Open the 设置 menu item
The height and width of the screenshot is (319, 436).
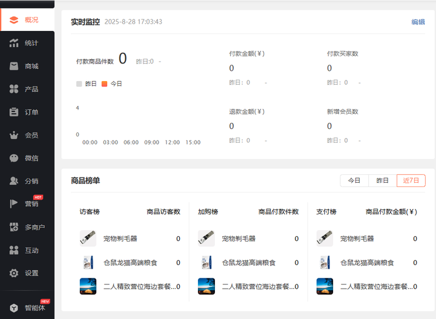tap(27, 273)
